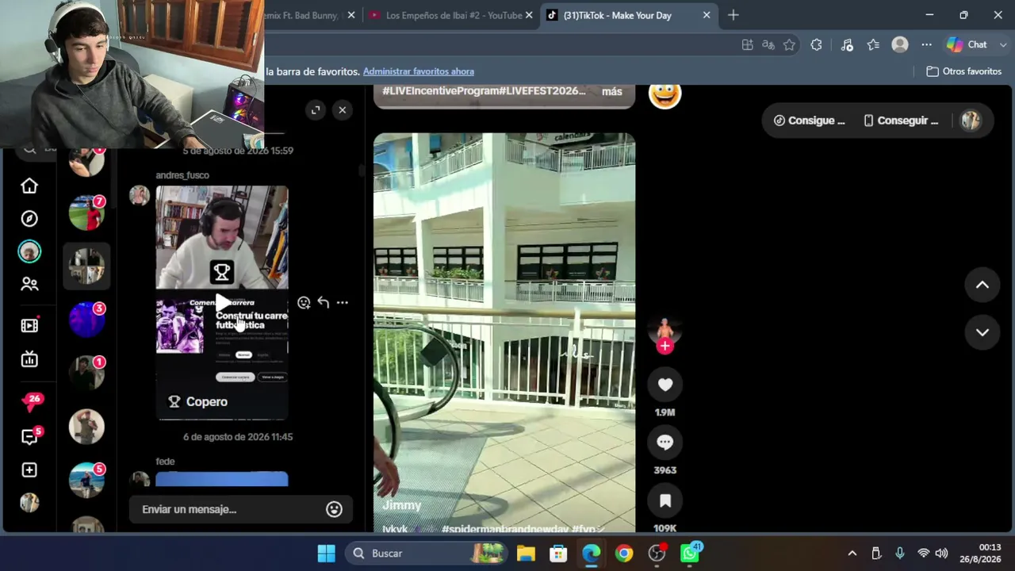Bookmark the video showing 109K saves
Screen dimensions: 1015x571
point(665,500)
